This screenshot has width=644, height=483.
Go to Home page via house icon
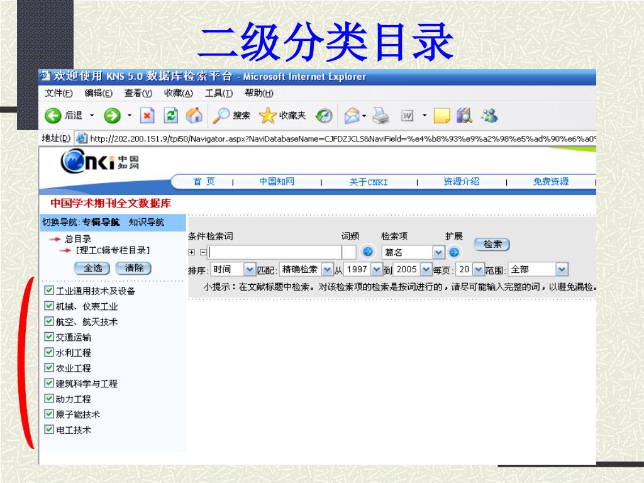pyautogui.click(x=194, y=116)
